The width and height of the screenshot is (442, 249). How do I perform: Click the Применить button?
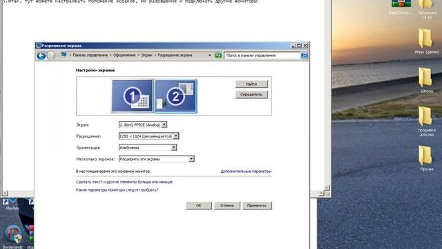257,205
